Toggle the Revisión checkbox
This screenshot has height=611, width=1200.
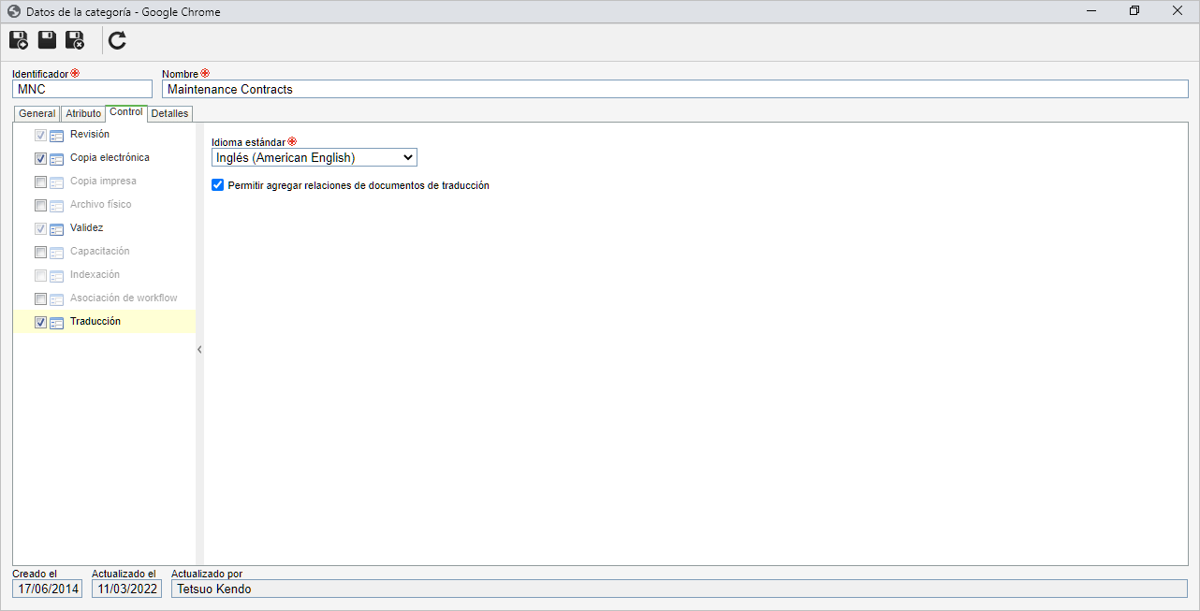pyautogui.click(x=40, y=135)
